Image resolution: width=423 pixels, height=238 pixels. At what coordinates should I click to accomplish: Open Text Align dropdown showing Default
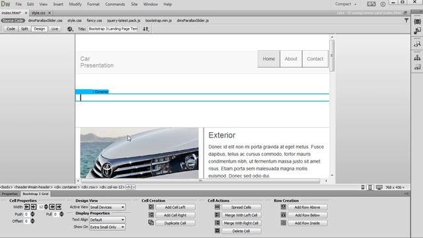point(107,219)
